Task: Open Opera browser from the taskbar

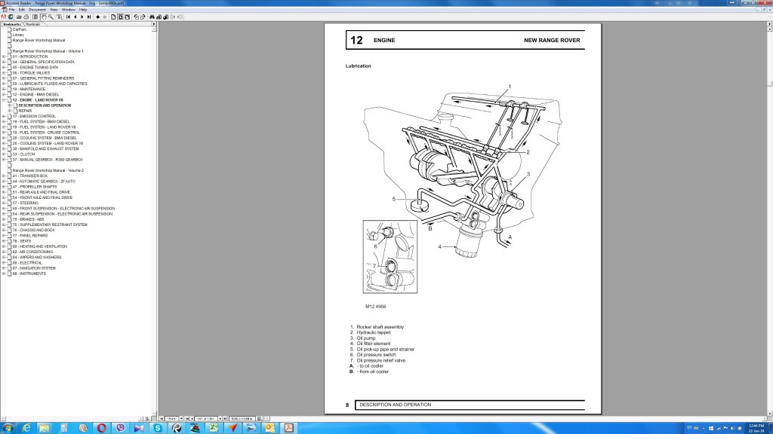Action: [102, 428]
